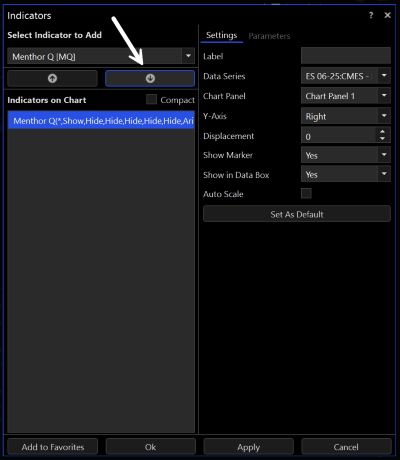Click the indicator selector dropdown arrow

click(188, 56)
